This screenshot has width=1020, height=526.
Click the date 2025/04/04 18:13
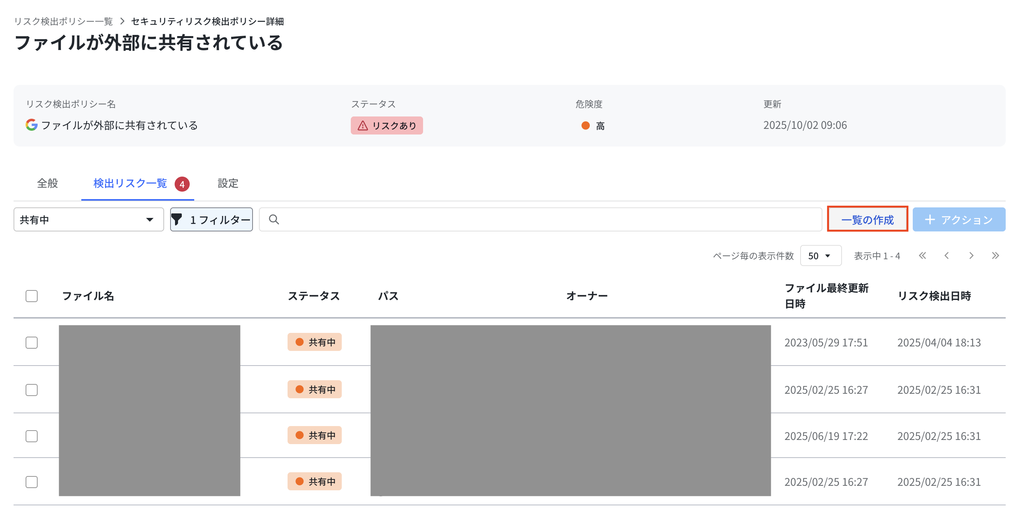coord(939,342)
